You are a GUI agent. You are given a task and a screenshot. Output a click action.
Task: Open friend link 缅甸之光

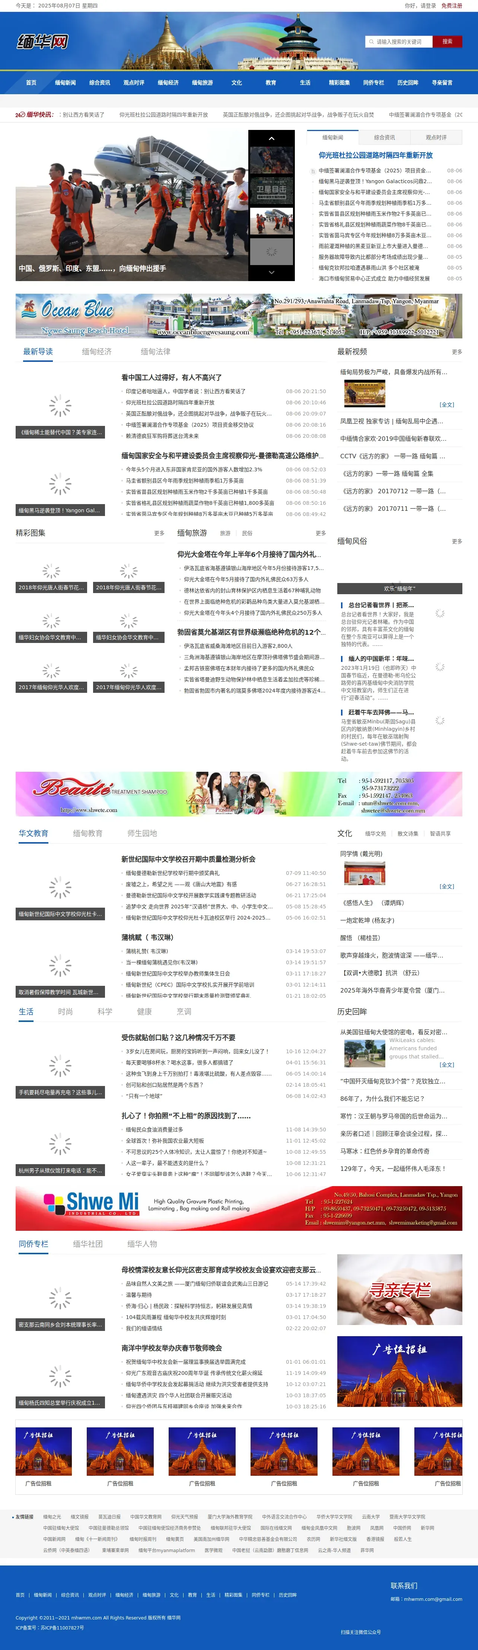pyautogui.click(x=52, y=1517)
